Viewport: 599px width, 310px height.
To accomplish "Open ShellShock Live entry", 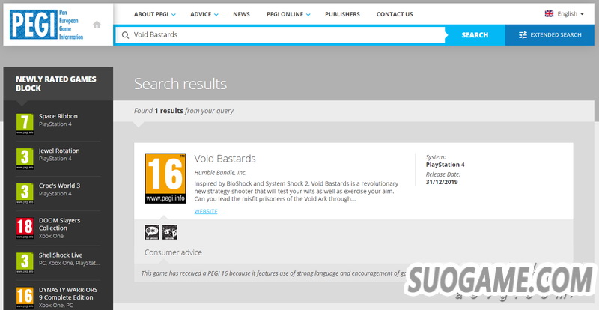I will coord(61,255).
